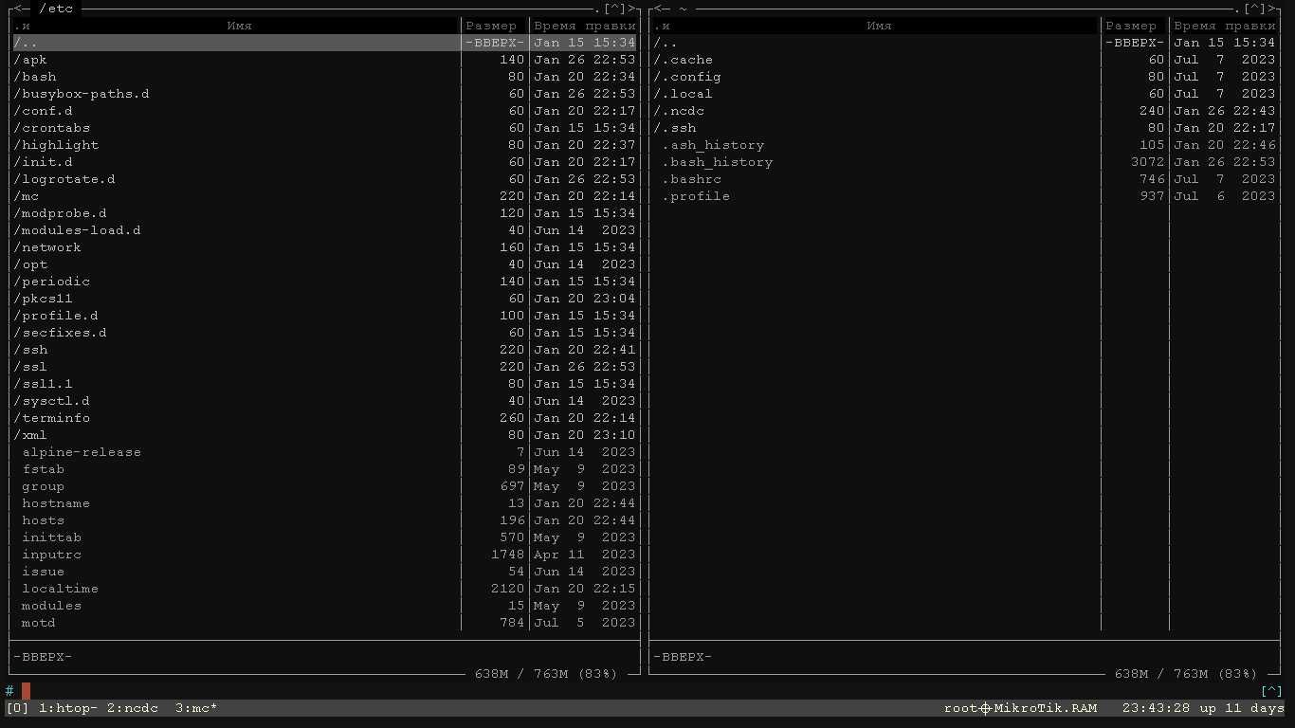
Task: Select motd file
Action: coord(325,623)
